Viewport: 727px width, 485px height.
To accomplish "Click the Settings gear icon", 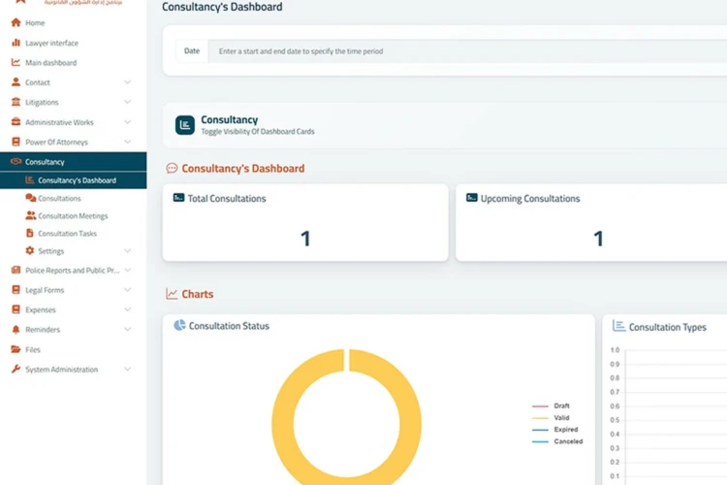I will coord(30,250).
